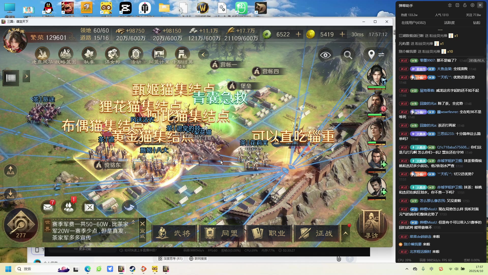This screenshot has width=488, height=275.
Task: Select the fourth general portrait on the right
Action: pyautogui.click(x=376, y=158)
